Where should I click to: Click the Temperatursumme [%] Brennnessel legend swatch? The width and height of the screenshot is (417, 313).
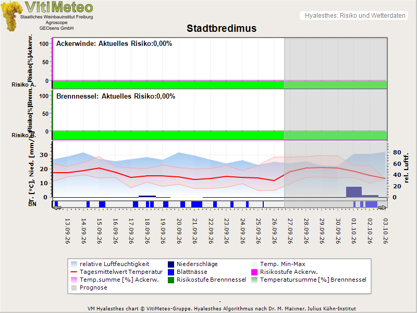pos(254,280)
